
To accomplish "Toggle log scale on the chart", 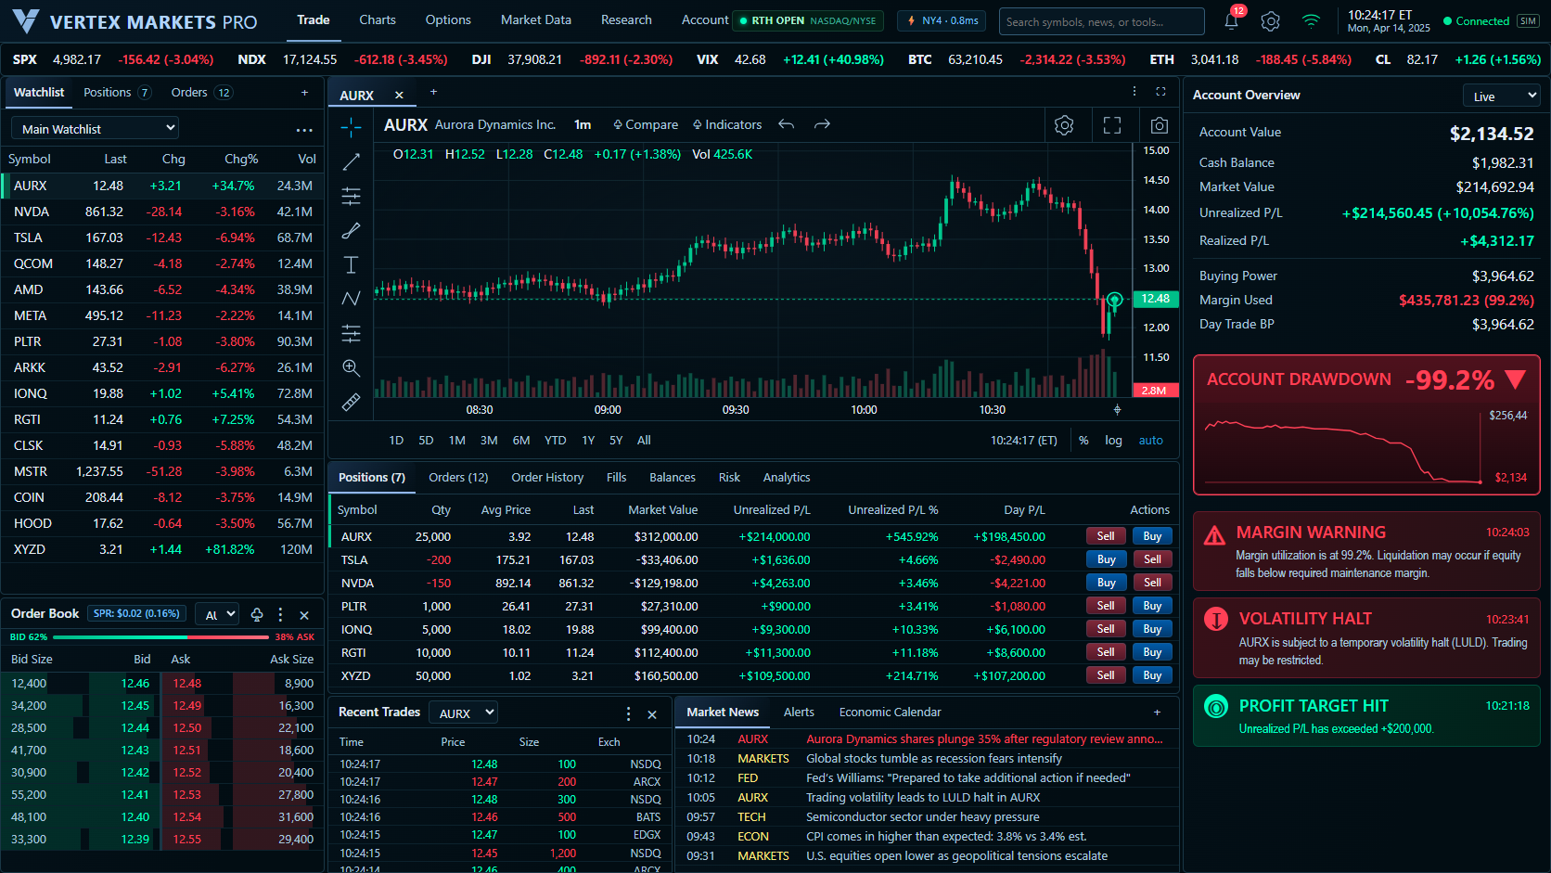I will (x=1113, y=441).
